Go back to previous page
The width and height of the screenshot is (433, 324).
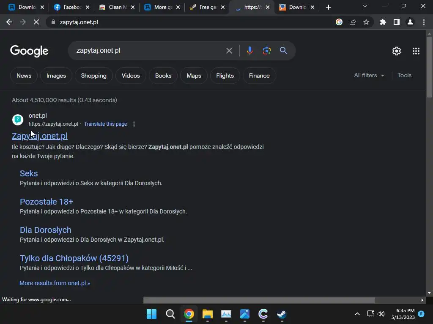click(9, 22)
